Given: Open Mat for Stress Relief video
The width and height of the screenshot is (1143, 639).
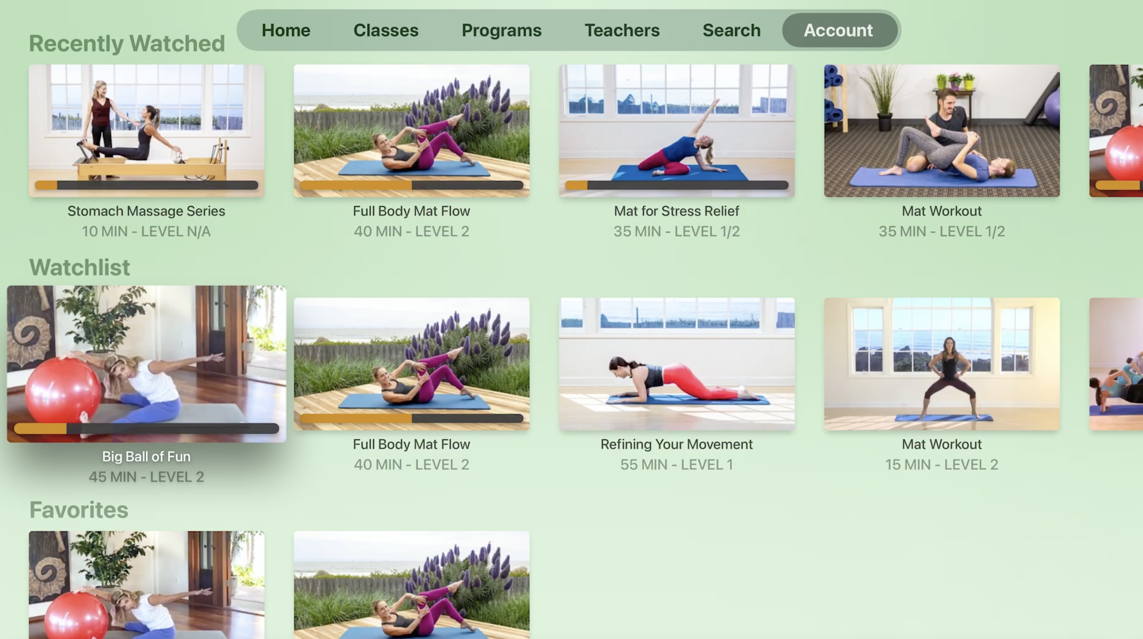Looking at the screenshot, I should click(x=677, y=131).
